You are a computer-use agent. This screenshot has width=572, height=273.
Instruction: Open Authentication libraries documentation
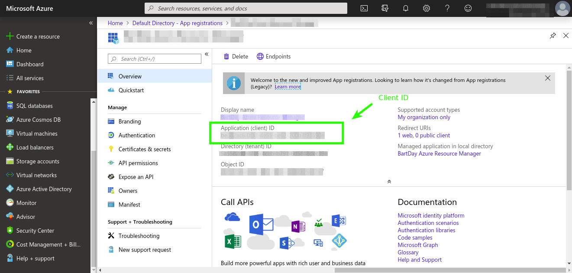427,230
